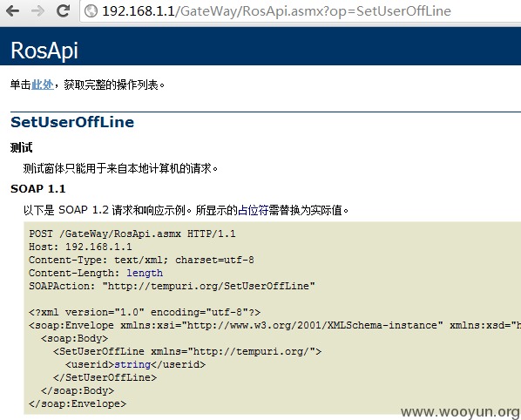
Task: Open the 此处 link for operations list
Action: pos(42,85)
